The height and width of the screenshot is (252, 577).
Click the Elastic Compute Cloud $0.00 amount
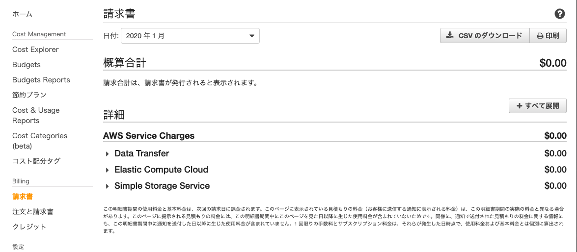(555, 170)
